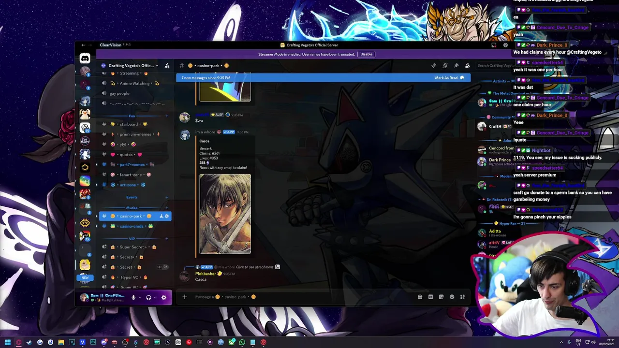Screen dimensions: 619x348
Task: Open the sticker picker icon
Action: (x=441, y=297)
